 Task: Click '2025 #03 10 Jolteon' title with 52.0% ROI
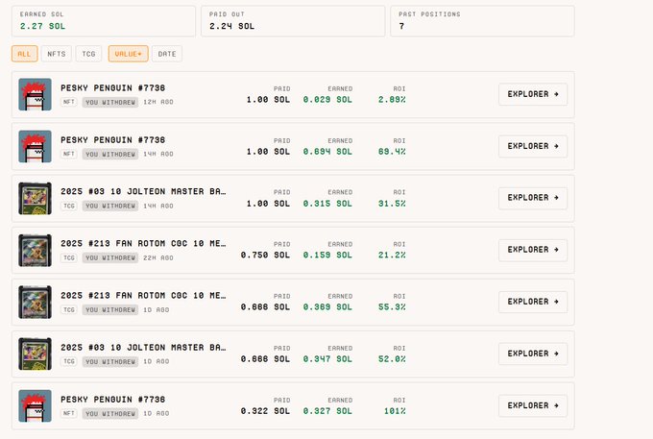click(143, 348)
